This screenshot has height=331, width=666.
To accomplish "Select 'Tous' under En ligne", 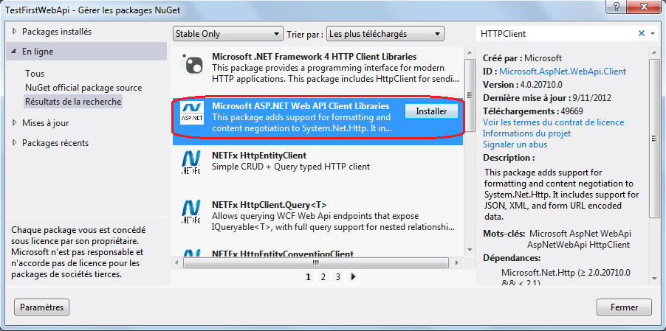I will [x=35, y=74].
